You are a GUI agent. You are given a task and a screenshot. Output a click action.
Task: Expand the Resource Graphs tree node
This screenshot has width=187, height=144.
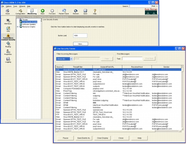(x=18, y=27)
